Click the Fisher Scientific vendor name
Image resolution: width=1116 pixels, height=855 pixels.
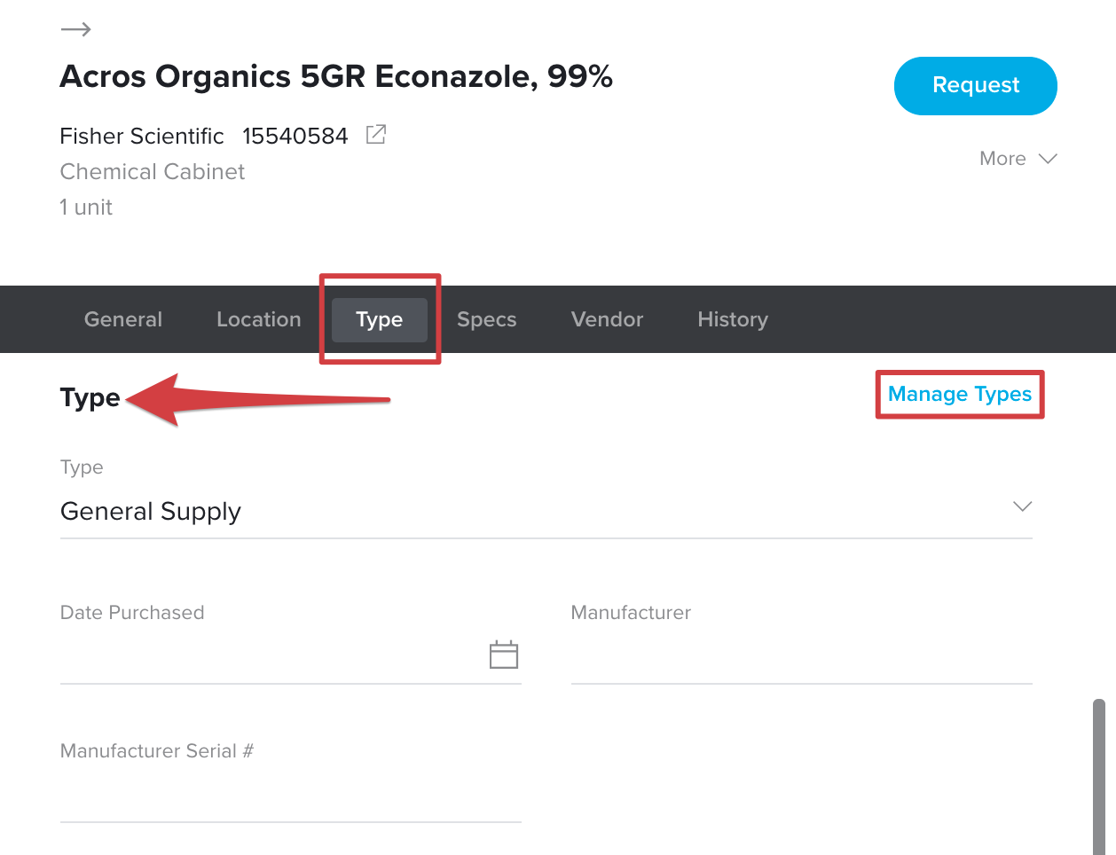coord(142,136)
